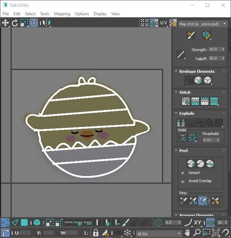The height and width of the screenshot is (238, 231).
Task: Toggle show map background icon
Action: click(154, 23)
